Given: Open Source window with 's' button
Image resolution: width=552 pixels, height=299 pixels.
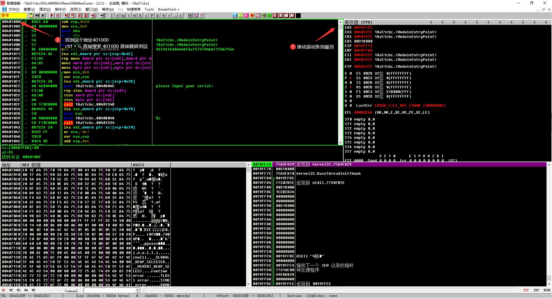Looking at the screenshot, I should (x=181, y=15).
